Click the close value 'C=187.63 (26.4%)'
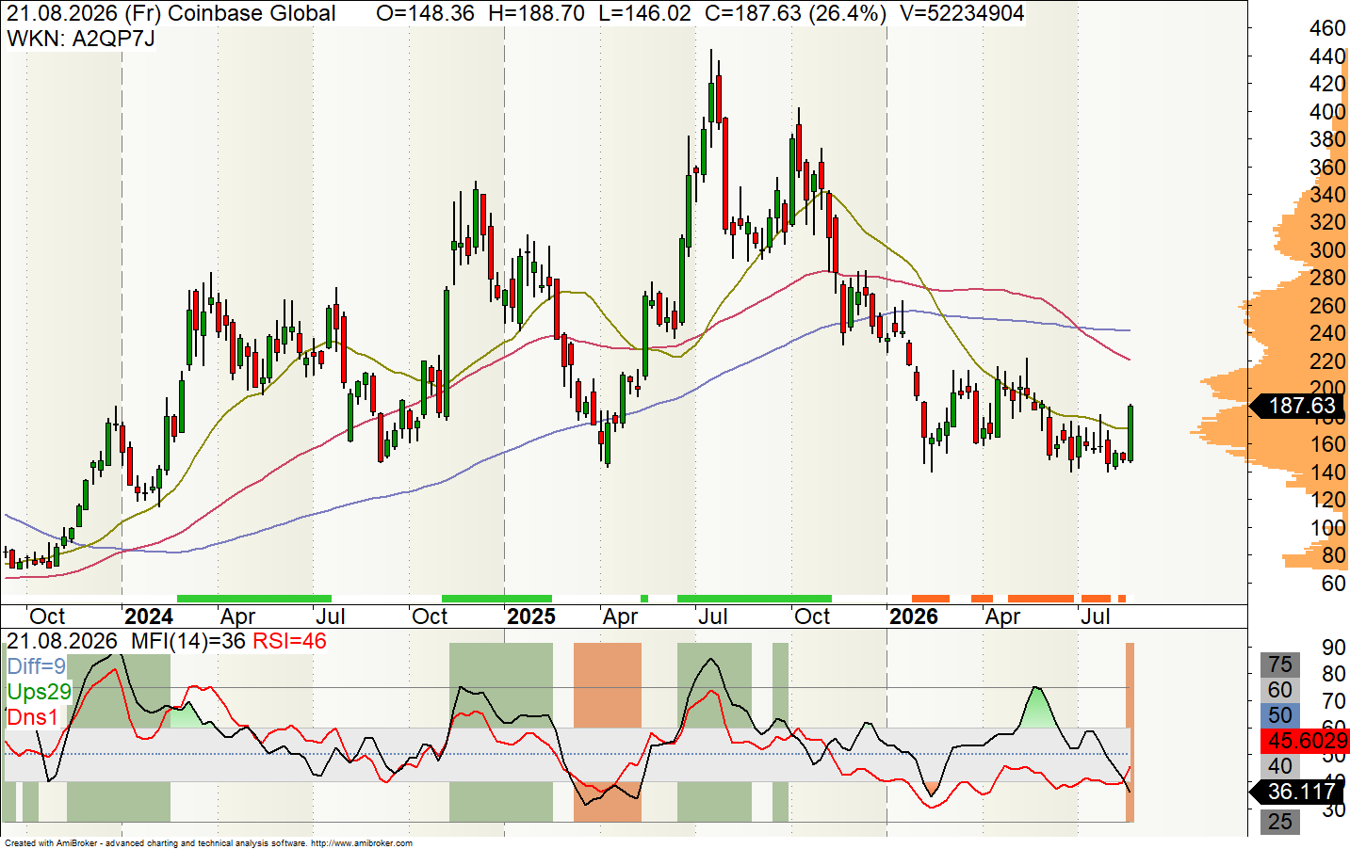The image size is (1350, 849). (x=796, y=13)
